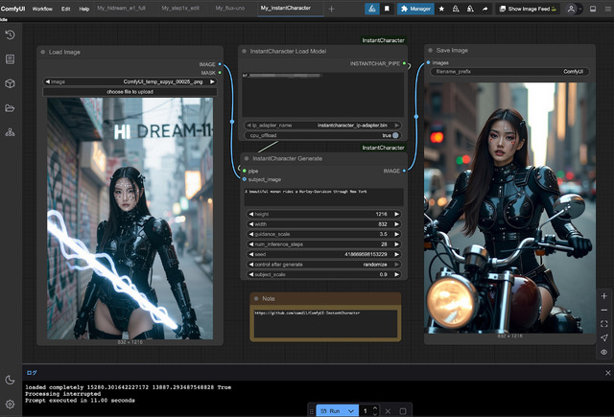Open the Manager button
This screenshot has height=417, width=614.
415,9
